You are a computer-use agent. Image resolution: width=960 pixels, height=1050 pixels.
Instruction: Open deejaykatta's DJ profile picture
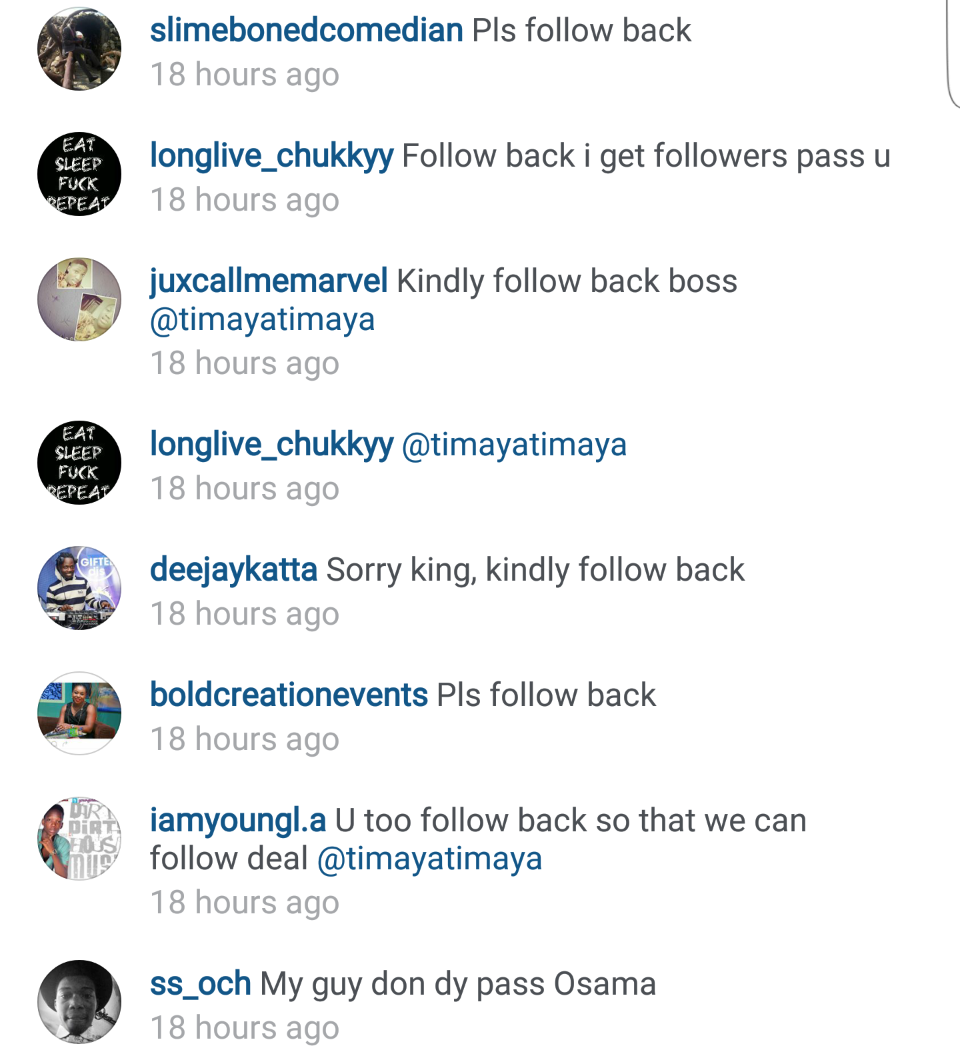tap(79, 588)
